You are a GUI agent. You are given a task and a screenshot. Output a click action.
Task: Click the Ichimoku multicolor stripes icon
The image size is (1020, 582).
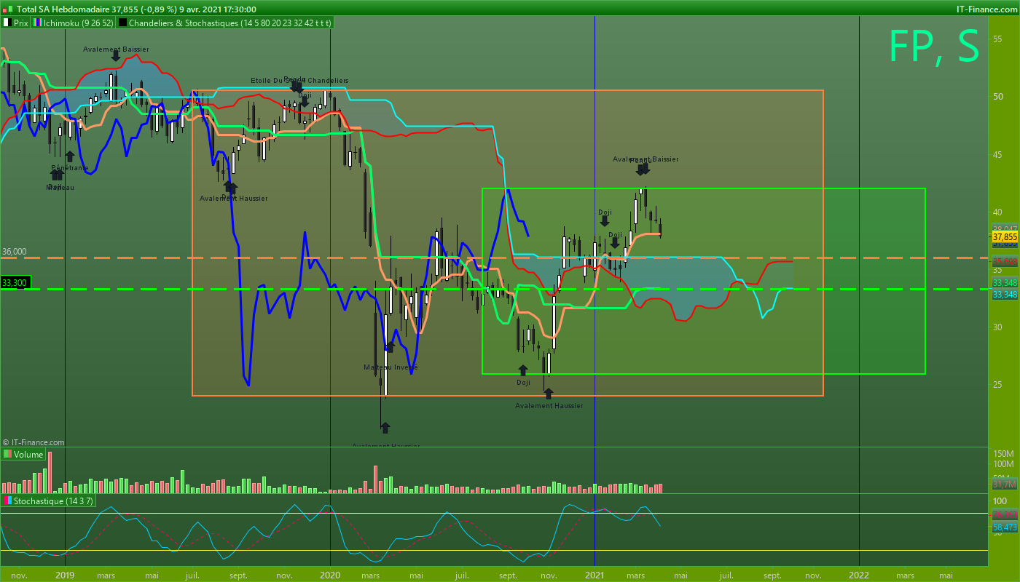point(37,23)
